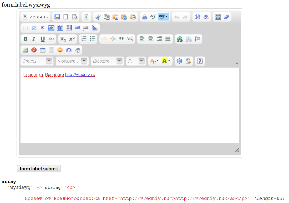Insert an Image Button icon
This screenshot has width=289, height=203.
pyautogui.click(x=86, y=28)
